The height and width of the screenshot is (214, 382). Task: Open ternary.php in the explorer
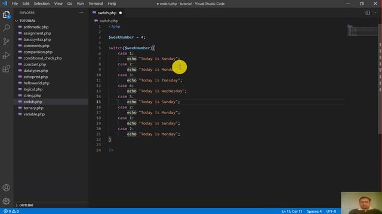point(33,108)
